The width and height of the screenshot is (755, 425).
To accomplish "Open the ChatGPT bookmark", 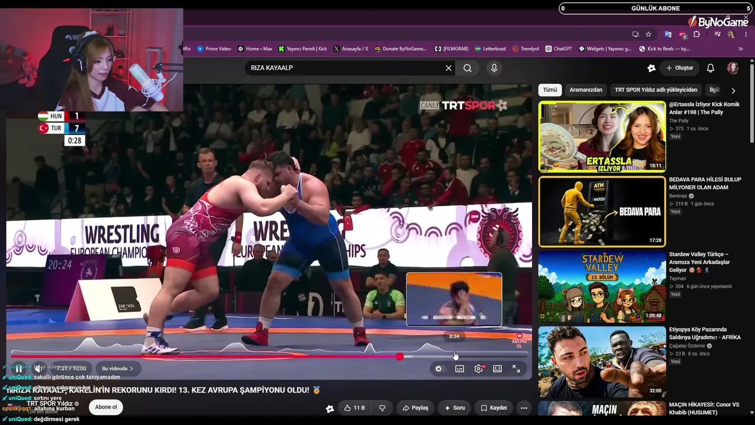I will click(559, 49).
